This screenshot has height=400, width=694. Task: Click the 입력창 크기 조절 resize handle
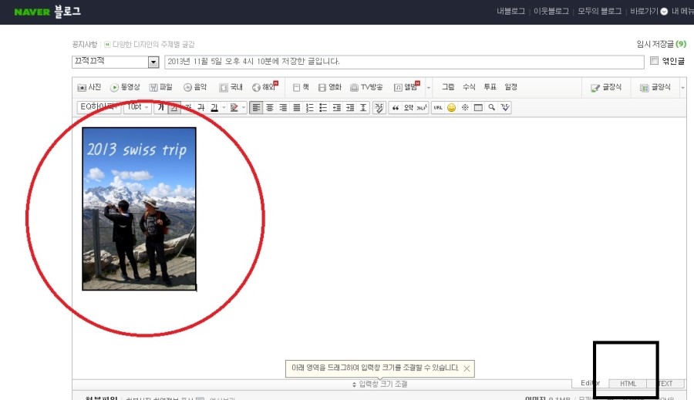(379, 384)
